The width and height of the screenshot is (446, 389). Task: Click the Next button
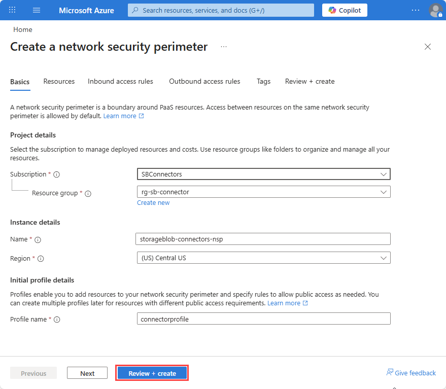(x=87, y=373)
